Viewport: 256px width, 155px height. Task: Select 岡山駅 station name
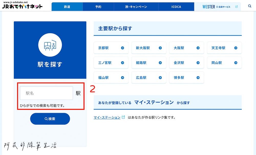[x=217, y=63]
